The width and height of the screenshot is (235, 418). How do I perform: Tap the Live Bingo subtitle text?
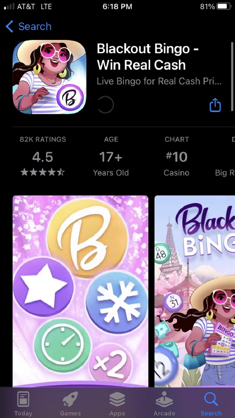click(x=159, y=81)
